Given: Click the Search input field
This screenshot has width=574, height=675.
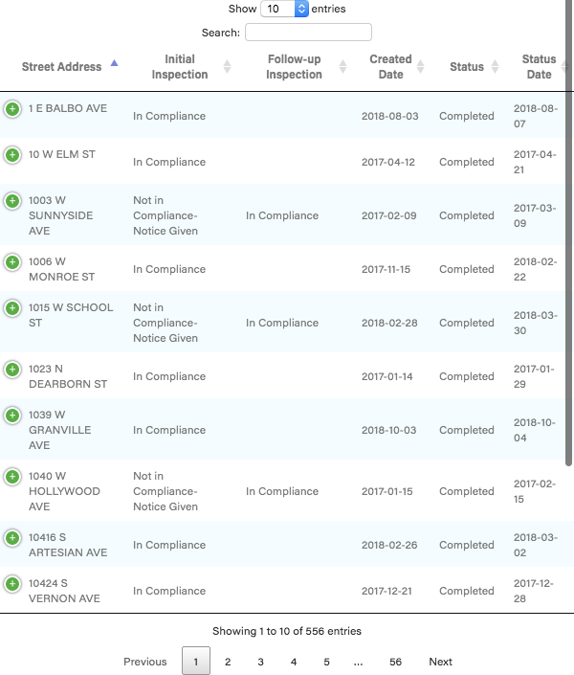Looking at the screenshot, I should click(308, 33).
